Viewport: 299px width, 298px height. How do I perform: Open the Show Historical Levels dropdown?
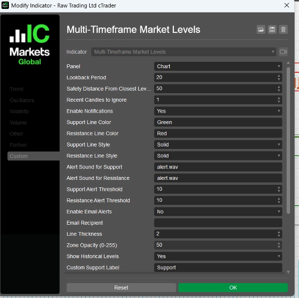(x=218, y=256)
